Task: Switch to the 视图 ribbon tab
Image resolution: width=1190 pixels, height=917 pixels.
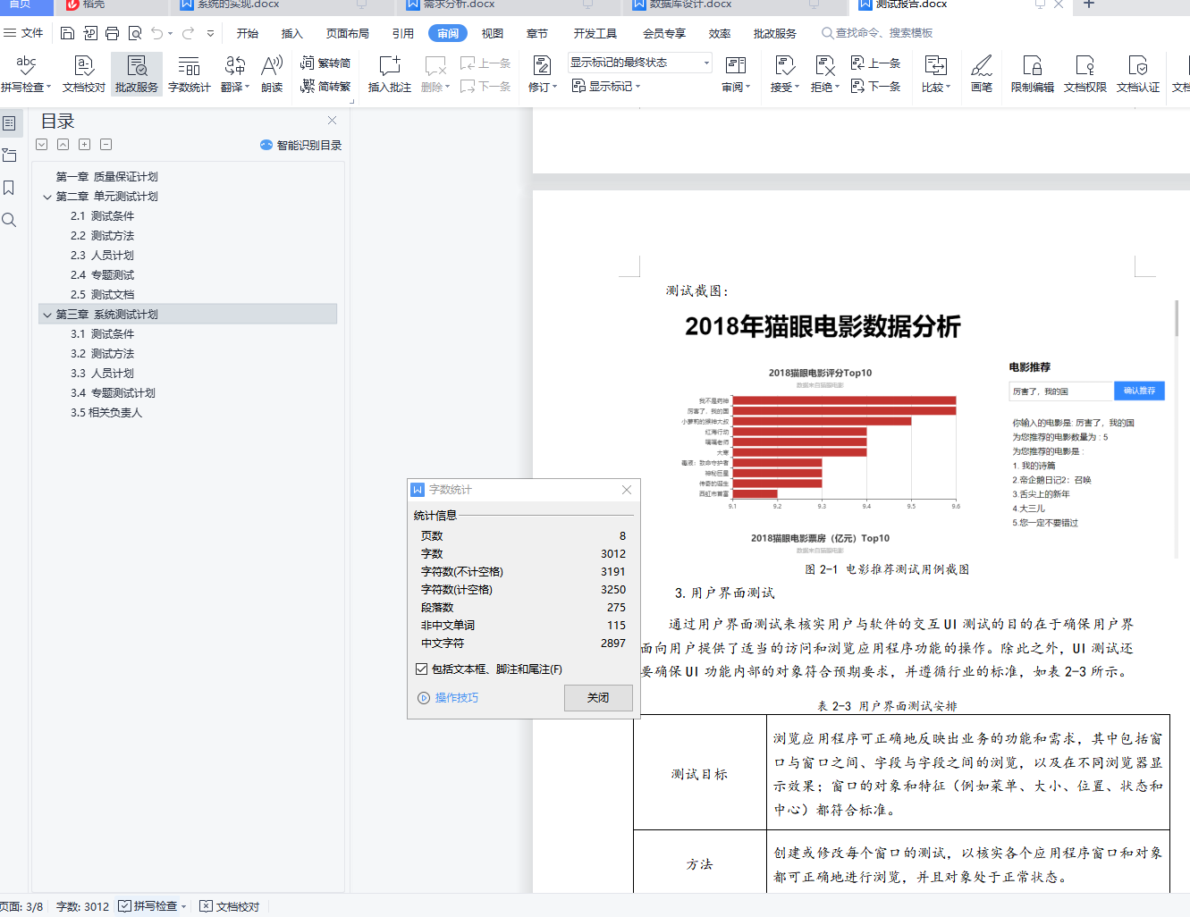Action: coord(493,33)
